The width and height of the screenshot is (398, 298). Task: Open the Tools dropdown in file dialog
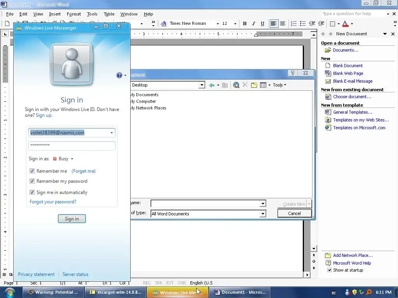point(279,85)
